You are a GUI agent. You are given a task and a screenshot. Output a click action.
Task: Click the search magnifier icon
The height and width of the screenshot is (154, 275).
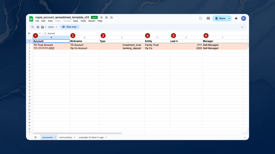click(32, 27)
